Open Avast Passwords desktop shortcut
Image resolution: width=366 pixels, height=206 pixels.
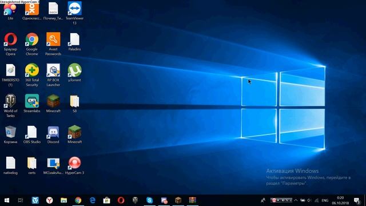(x=53, y=44)
